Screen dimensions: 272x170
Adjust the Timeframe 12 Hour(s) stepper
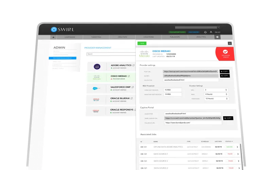coord(227,99)
